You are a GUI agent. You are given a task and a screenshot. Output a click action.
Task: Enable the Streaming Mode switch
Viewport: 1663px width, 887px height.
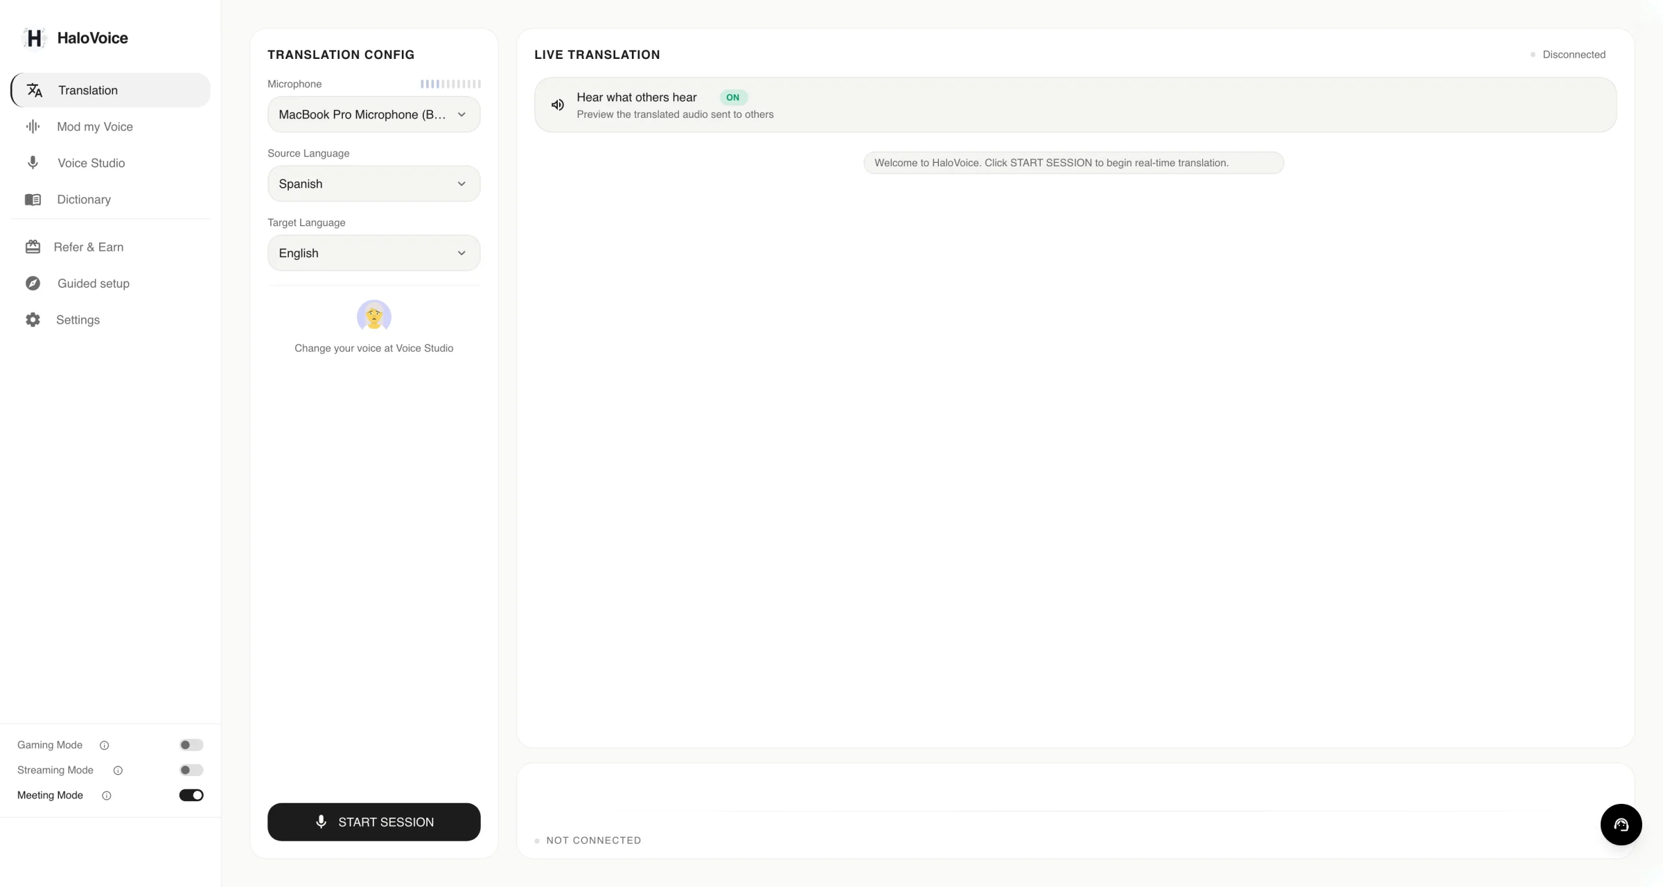191,770
